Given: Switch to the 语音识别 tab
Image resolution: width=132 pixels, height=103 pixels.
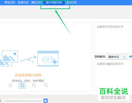Looking at the screenshot, I should [71, 2].
